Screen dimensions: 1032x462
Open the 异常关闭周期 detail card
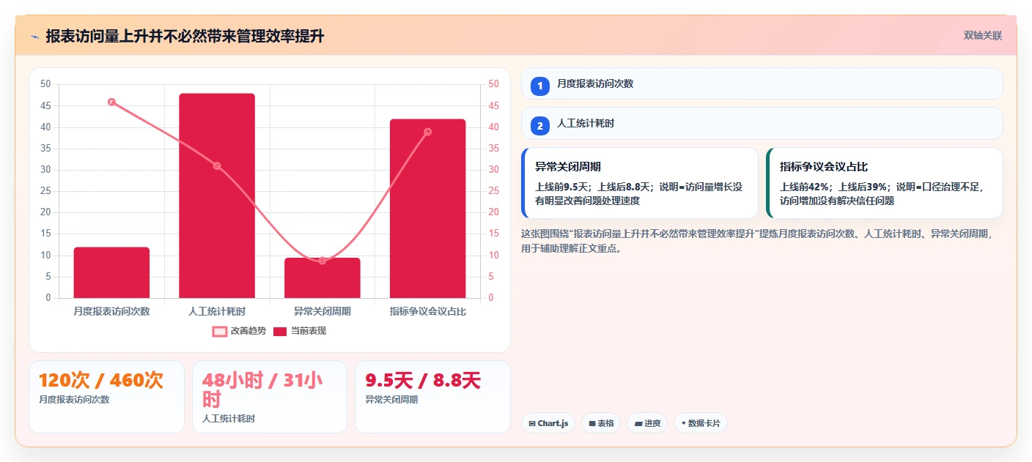pyautogui.click(x=639, y=183)
